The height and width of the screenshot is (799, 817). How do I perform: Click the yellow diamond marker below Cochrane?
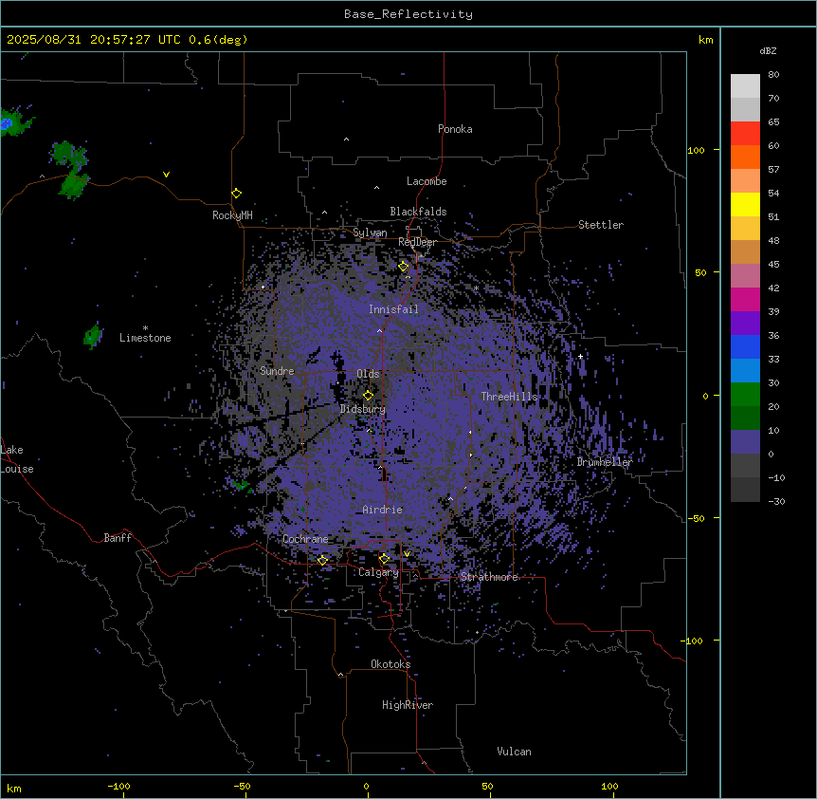[322, 560]
